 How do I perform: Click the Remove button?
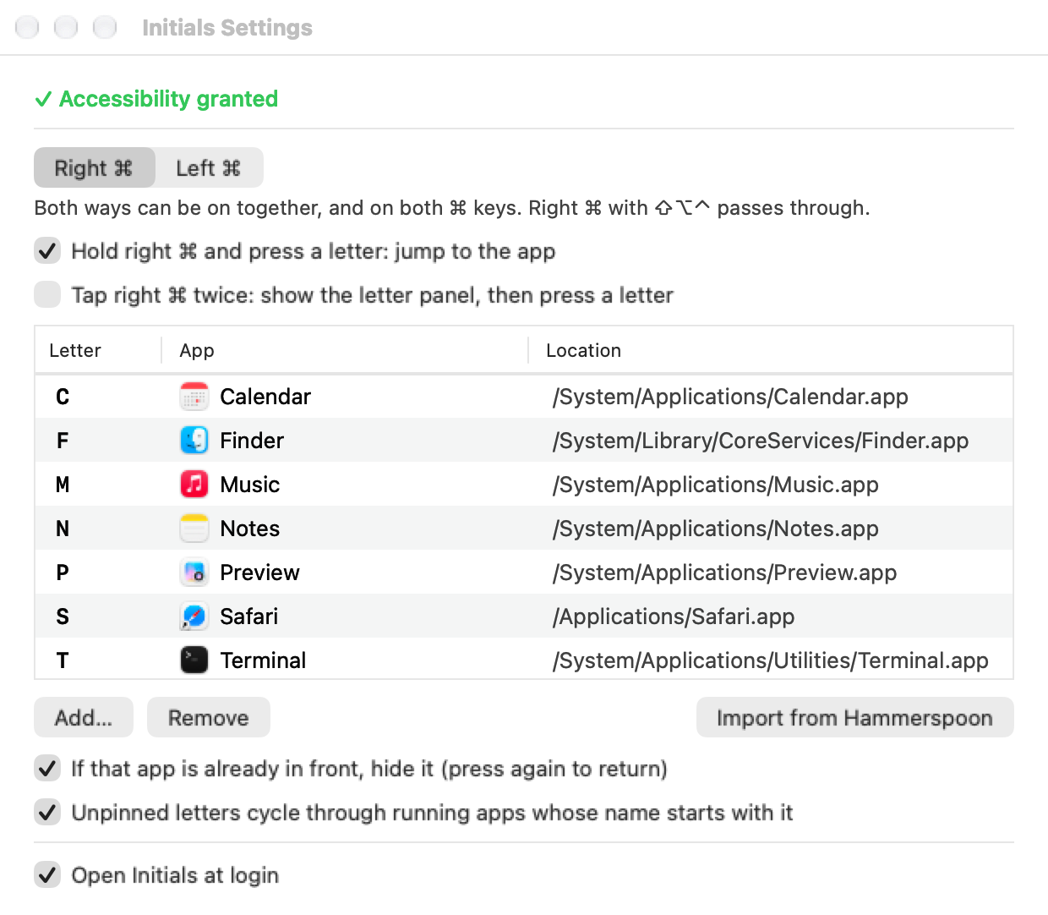(x=209, y=717)
